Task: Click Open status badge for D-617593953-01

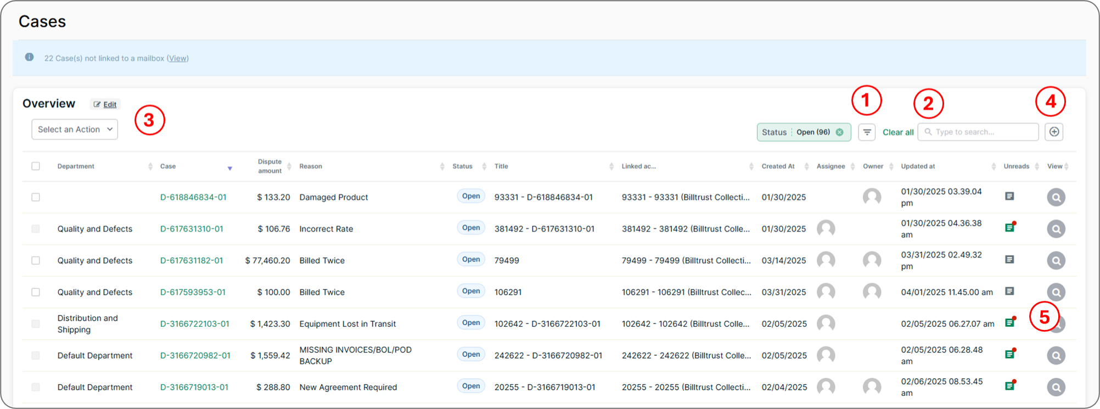Action: 471,291
